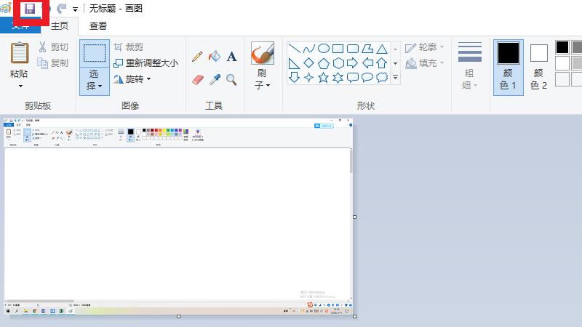The image size is (582, 327).
Task: Activate the 颜色 1 foreground color box
Action: [509, 67]
